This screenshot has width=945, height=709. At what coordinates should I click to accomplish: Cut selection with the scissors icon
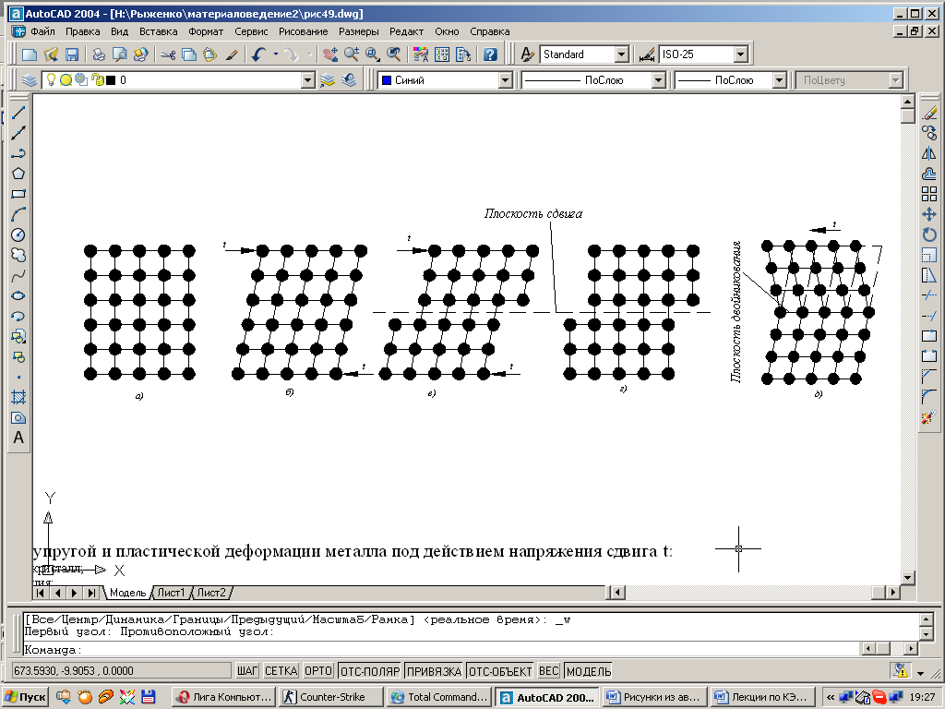tap(168, 54)
